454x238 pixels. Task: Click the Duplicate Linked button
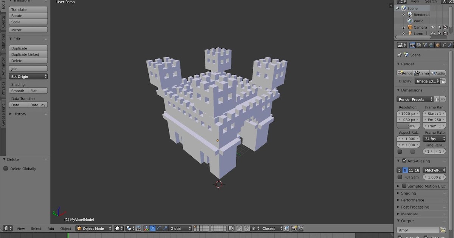point(28,54)
